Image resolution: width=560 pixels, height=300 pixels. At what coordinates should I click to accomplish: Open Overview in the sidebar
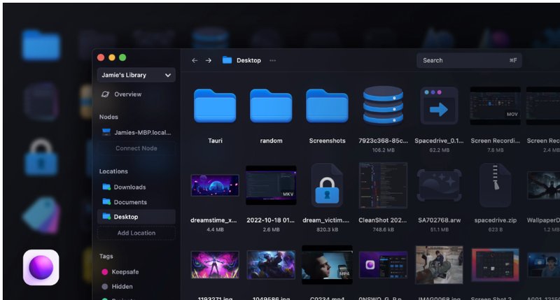pyautogui.click(x=127, y=94)
